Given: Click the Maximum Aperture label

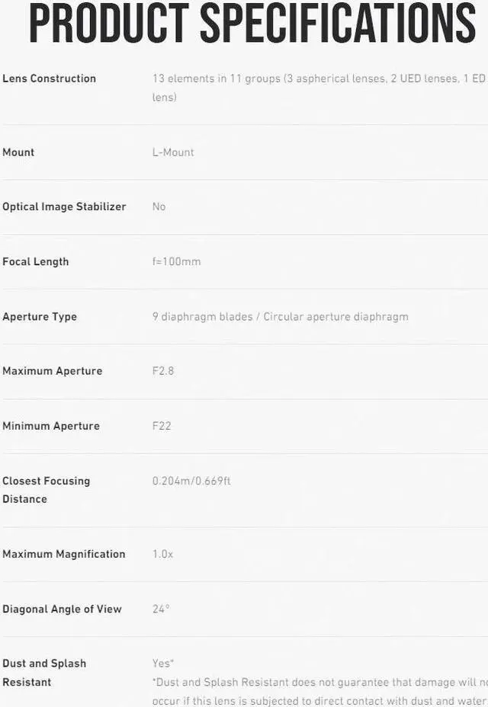Looking at the screenshot, I should pos(52,371).
